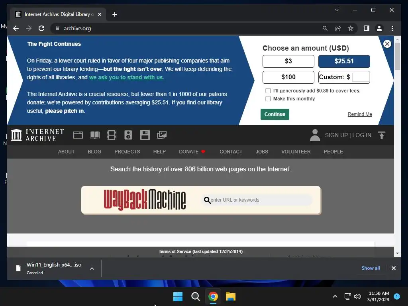Open the Chrome zoom magnifier icon
Image resolution: width=408 pixels, height=306 pixels.
(x=325, y=28)
